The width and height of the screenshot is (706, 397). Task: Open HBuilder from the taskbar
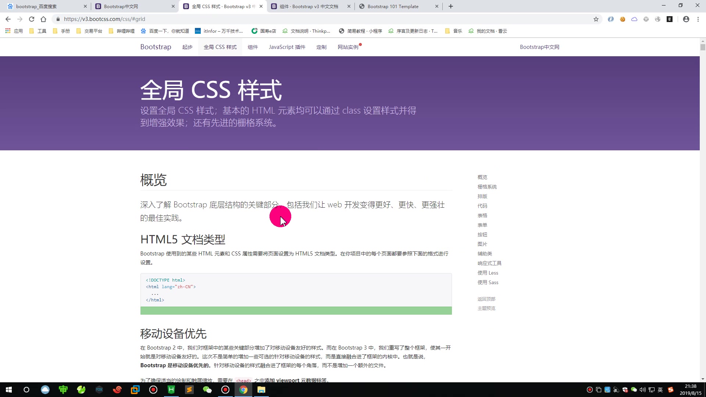pos(171,390)
